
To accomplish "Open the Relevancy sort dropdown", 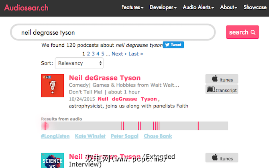I will pos(79,63).
